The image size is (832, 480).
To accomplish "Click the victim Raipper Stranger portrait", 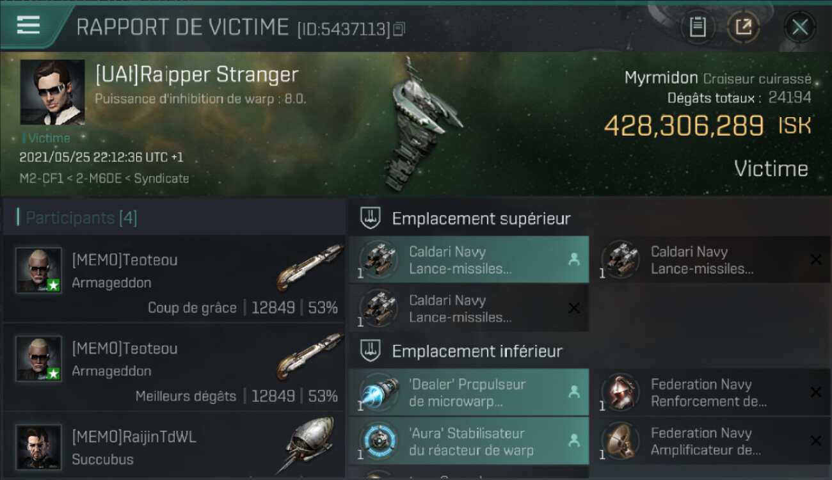I will point(52,92).
